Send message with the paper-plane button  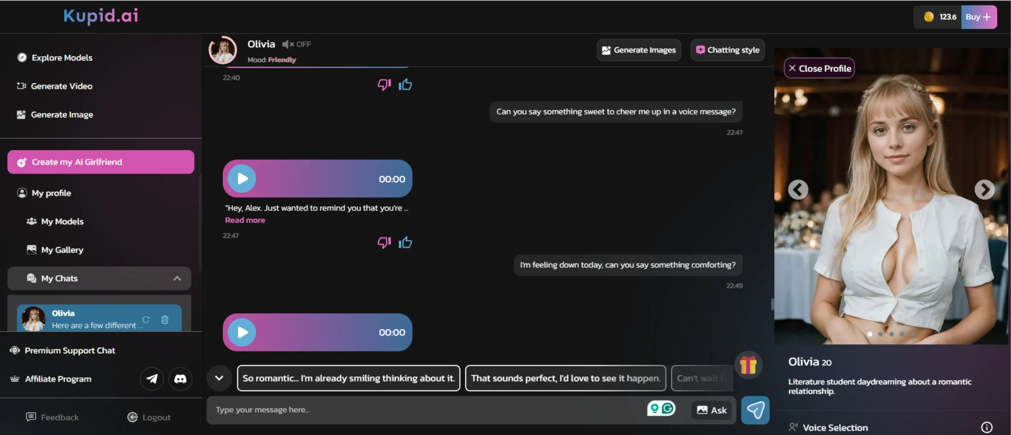click(755, 410)
